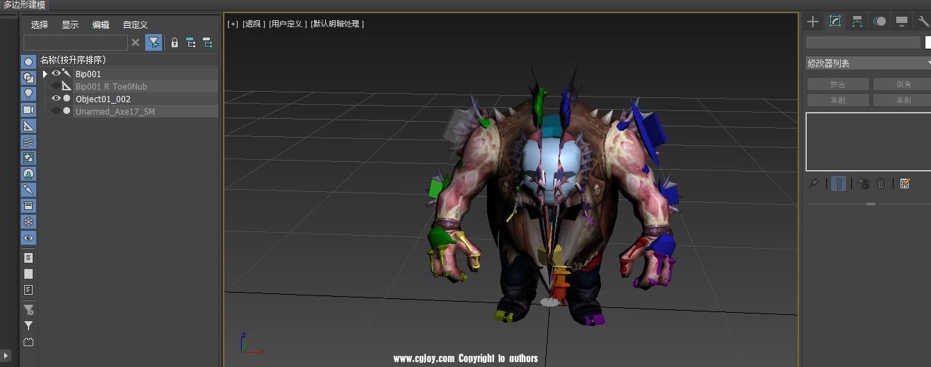The height and width of the screenshot is (367, 931).
Task: Toggle the container display filter (box icon)
Action: (x=28, y=206)
